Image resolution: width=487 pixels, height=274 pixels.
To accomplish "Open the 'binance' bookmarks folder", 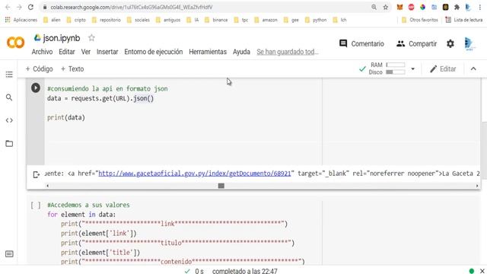I will tap(216, 20).
